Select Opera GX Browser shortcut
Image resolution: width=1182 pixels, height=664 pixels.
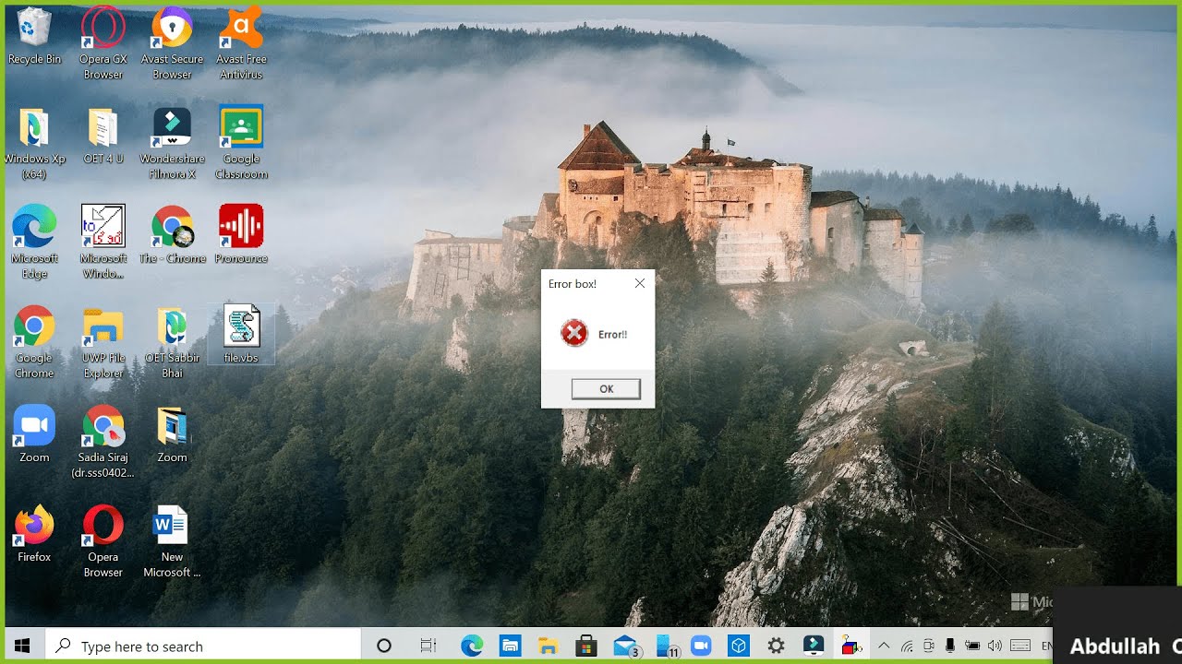coord(103,43)
